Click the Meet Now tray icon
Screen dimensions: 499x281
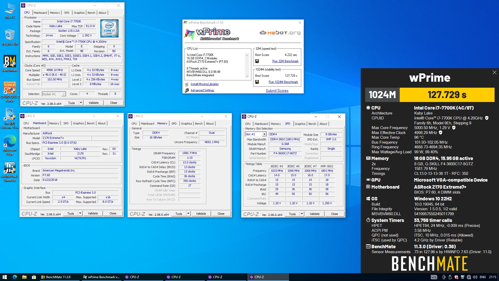[x=444, y=277]
